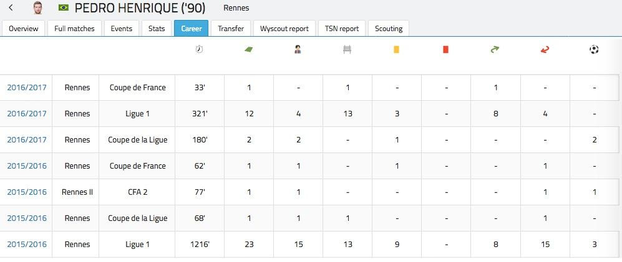Image resolution: width=622 pixels, height=262 pixels.
Task: Click the yellow card column icon
Action: pos(396,50)
